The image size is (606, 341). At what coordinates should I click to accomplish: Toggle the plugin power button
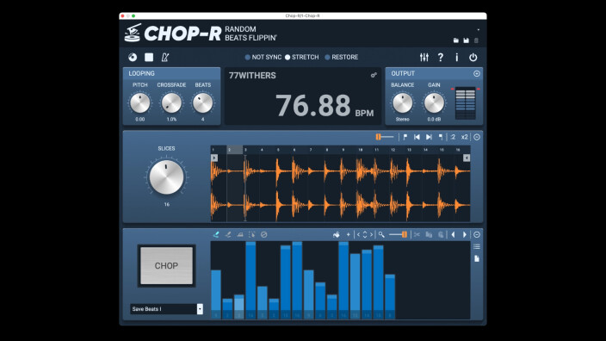pyautogui.click(x=473, y=57)
